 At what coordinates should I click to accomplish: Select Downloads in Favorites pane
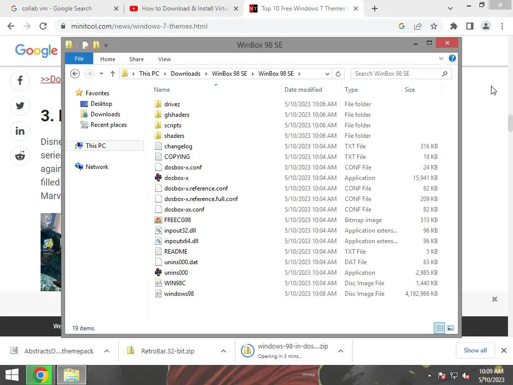[105, 114]
